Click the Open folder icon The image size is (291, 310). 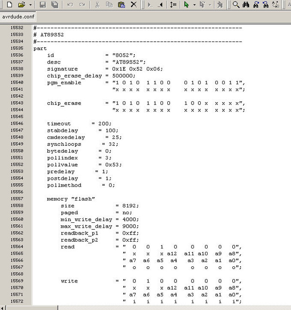[x=21, y=4]
